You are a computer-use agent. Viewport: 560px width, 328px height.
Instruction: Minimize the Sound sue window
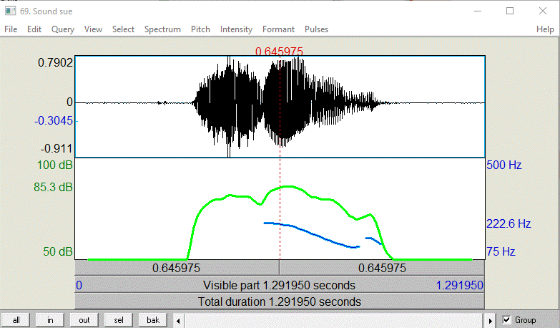pyautogui.click(x=478, y=11)
